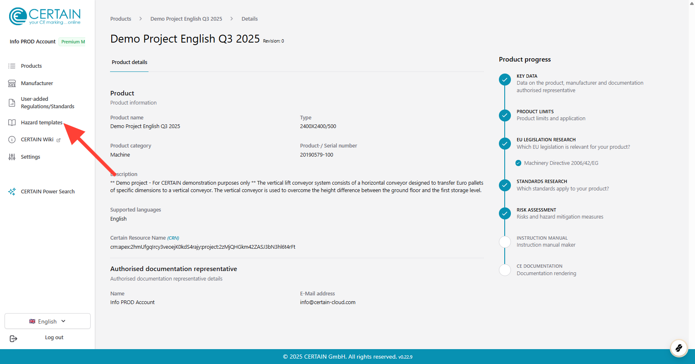The width and height of the screenshot is (695, 364).
Task: Open CE DOCUMENTATION progress step
Action: (x=546, y=270)
